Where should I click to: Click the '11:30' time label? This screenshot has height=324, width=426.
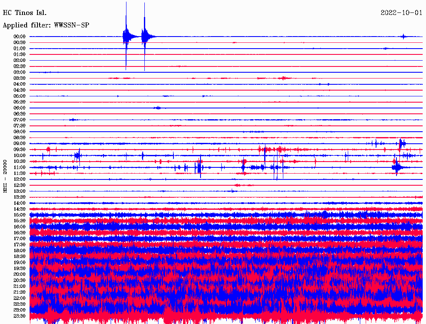20,173
